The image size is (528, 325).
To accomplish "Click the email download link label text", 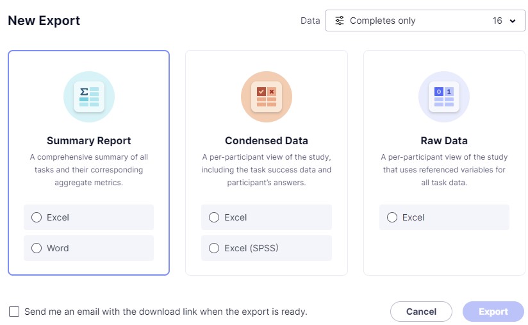I will tap(166, 312).
